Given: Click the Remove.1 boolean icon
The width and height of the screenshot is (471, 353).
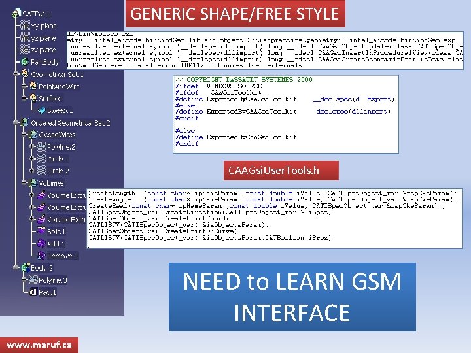Looking at the screenshot, I should pos(41,256).
